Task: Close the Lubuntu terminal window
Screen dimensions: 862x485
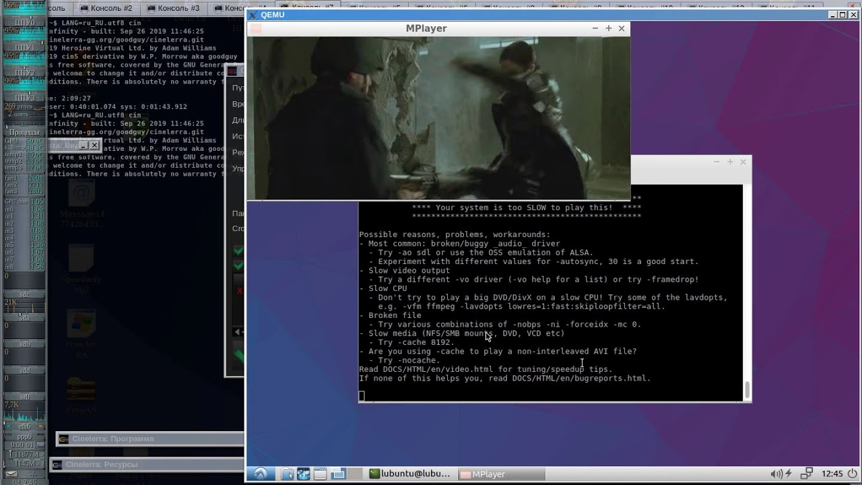Action: coord(743,162)
